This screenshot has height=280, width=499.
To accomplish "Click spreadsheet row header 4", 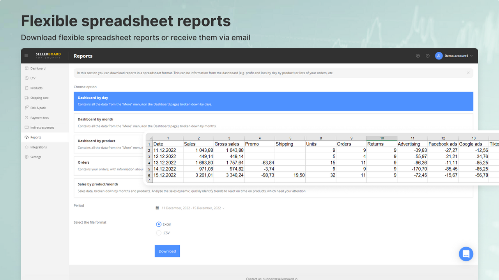I will 149,163.
